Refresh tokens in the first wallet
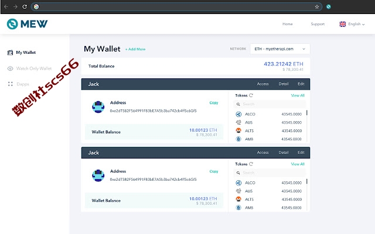Viewport: 375px width, 234px height. pyautogui.click(x=251, y=95)
